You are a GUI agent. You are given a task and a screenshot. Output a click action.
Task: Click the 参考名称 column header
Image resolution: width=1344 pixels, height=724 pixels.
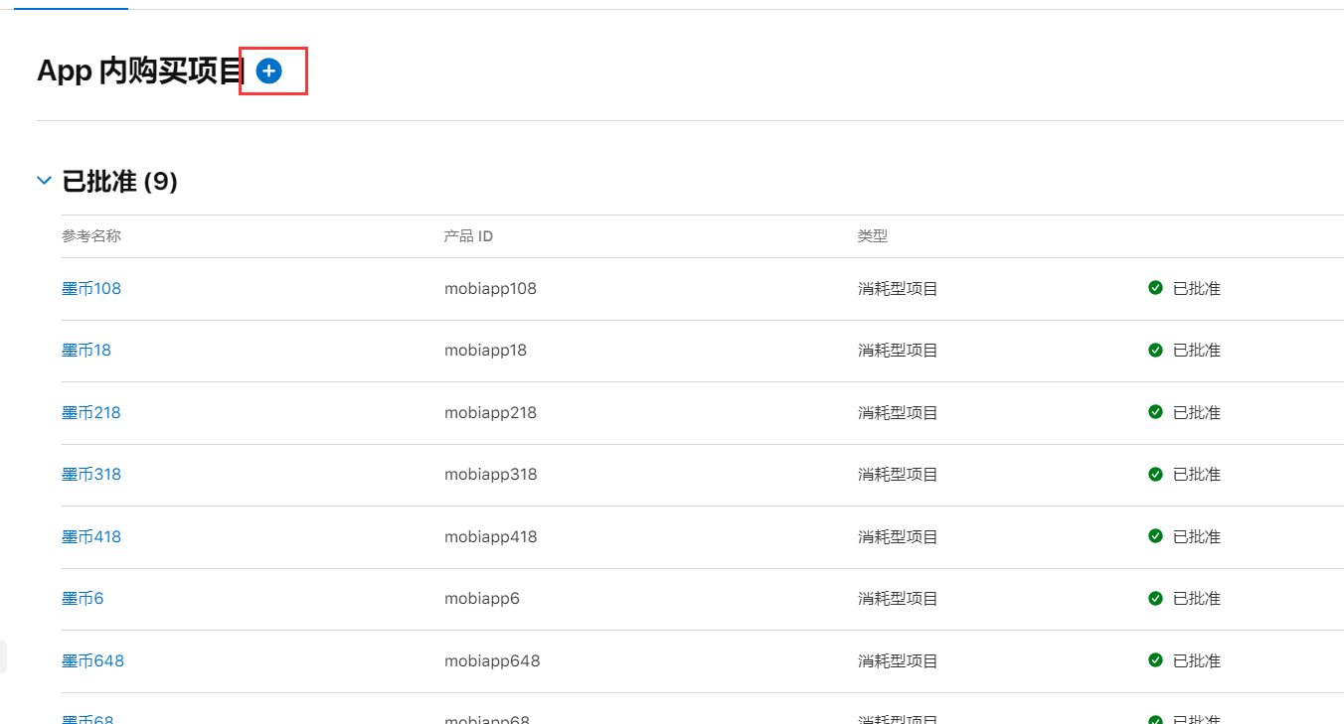click(x=91, y=236)
